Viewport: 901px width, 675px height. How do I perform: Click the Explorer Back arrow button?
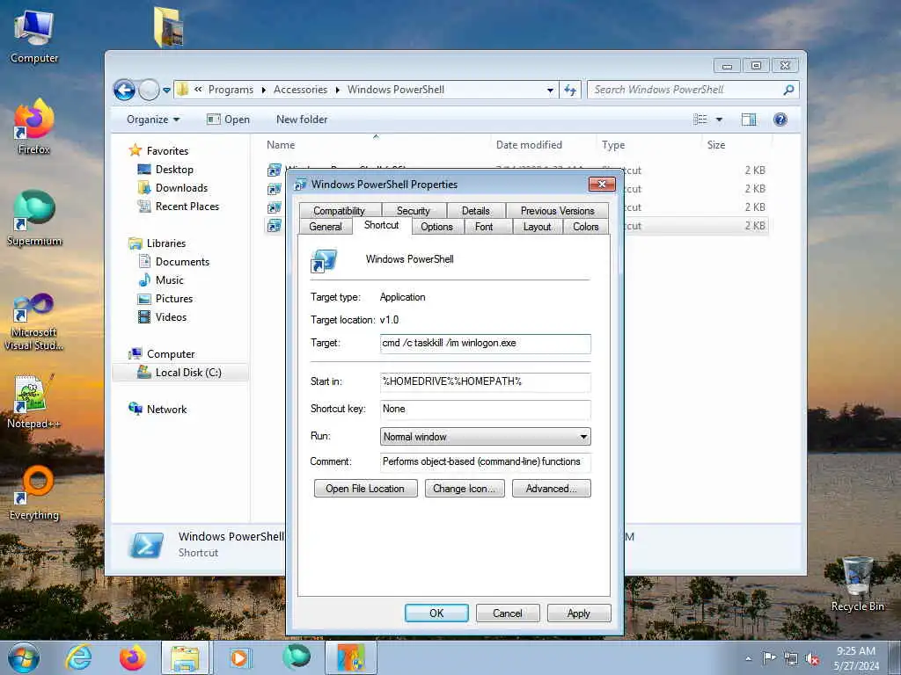124,90
